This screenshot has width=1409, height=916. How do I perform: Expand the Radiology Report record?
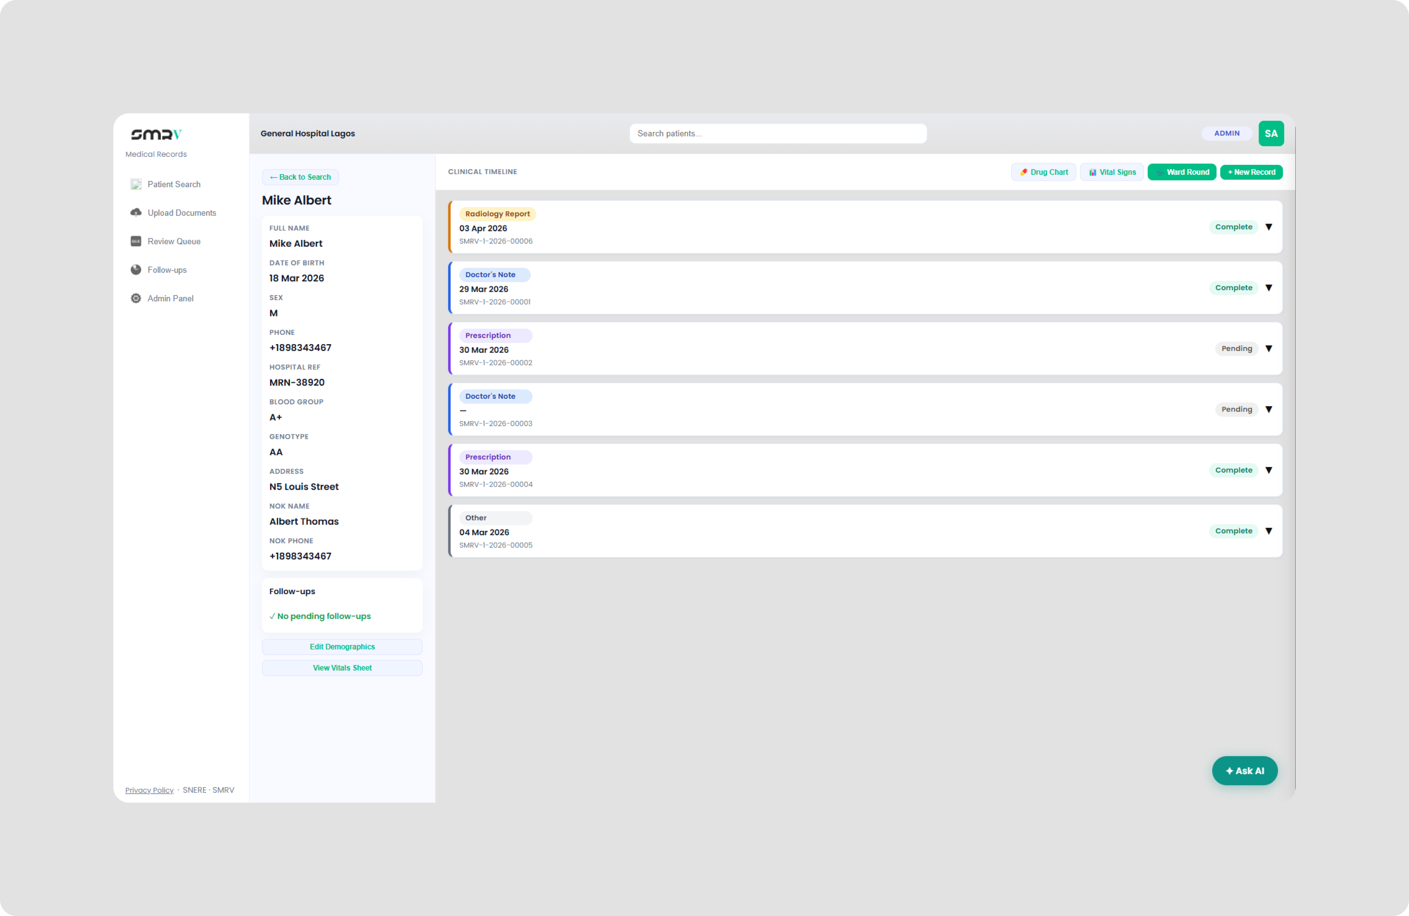(1268, 227)
